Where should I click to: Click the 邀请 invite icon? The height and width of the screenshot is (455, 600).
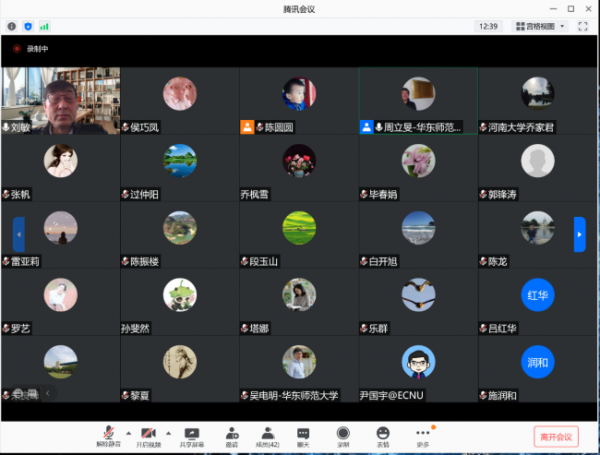pyautogui.click(x=232, y=435)
